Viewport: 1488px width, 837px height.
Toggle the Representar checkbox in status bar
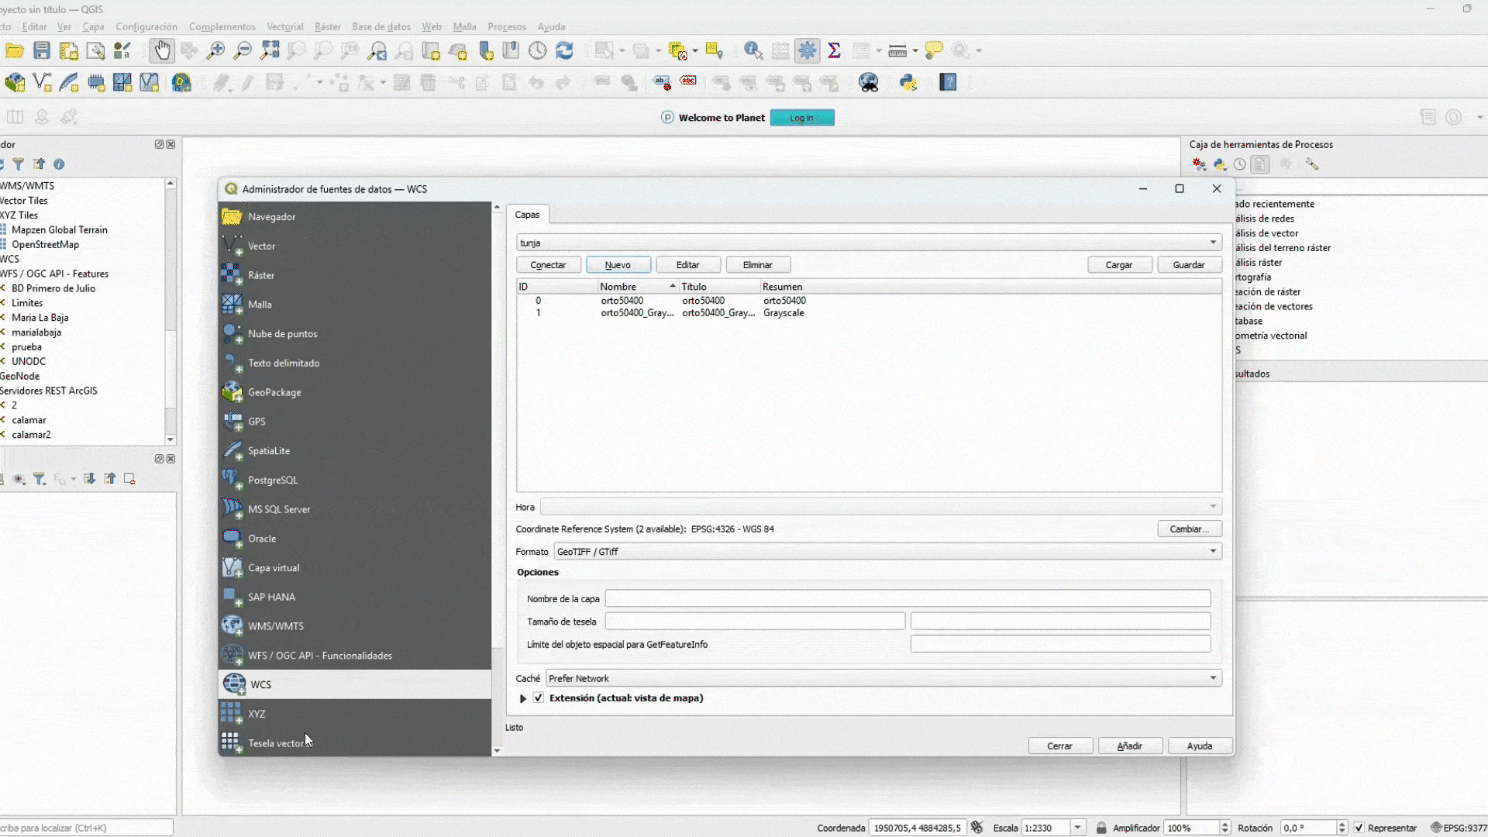(x=1359, y=828)
